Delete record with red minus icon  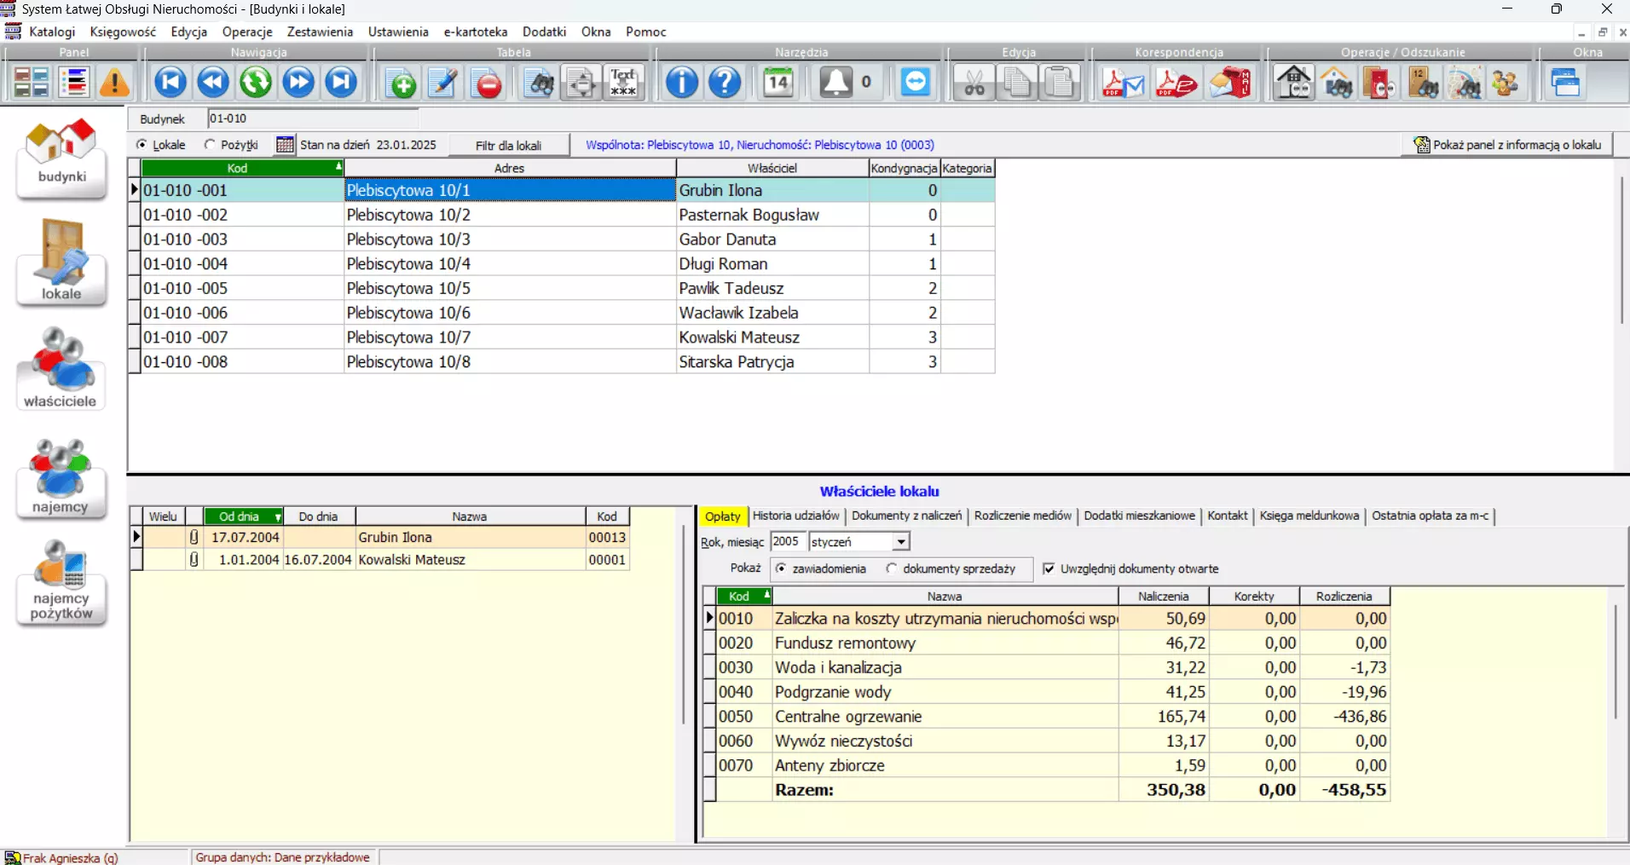488,84
